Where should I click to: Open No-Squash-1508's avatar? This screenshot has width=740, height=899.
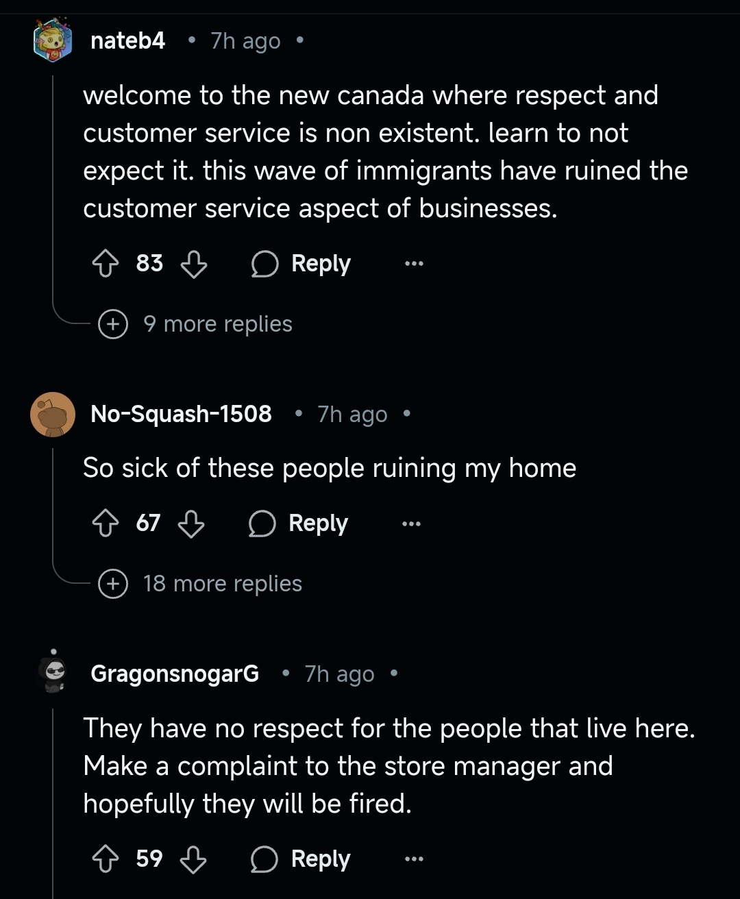pyautogui.click(x=53, y=414)
